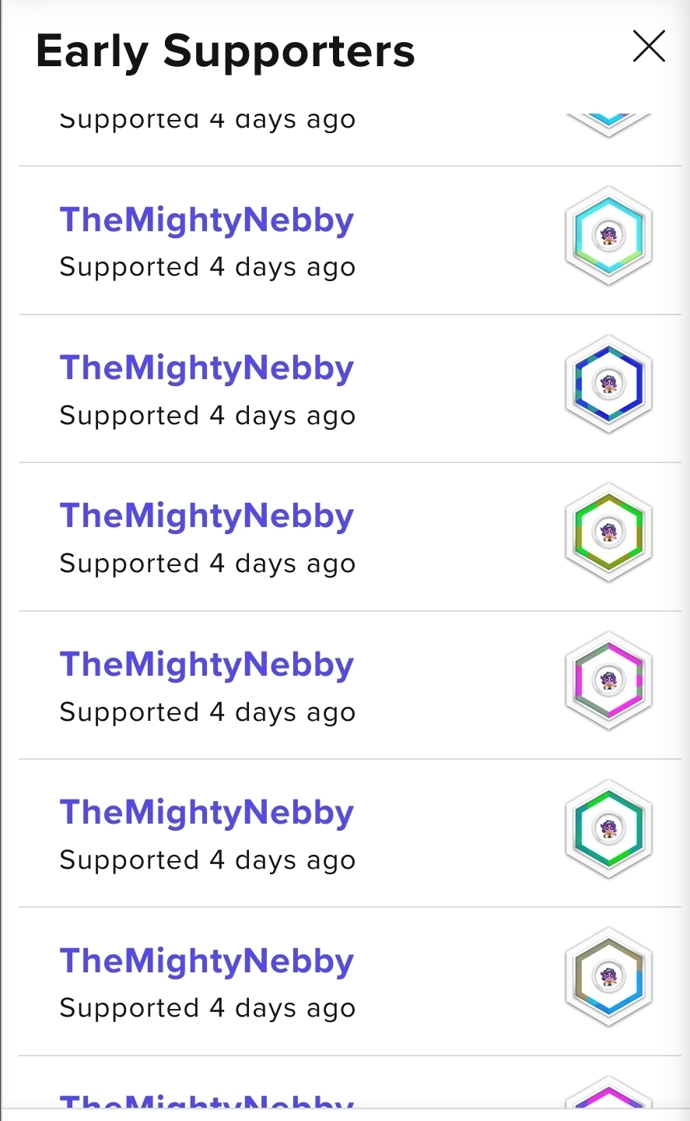Click the cut-off magenta badge at bottom
Screen dimensions: 690x1121
608,1096
